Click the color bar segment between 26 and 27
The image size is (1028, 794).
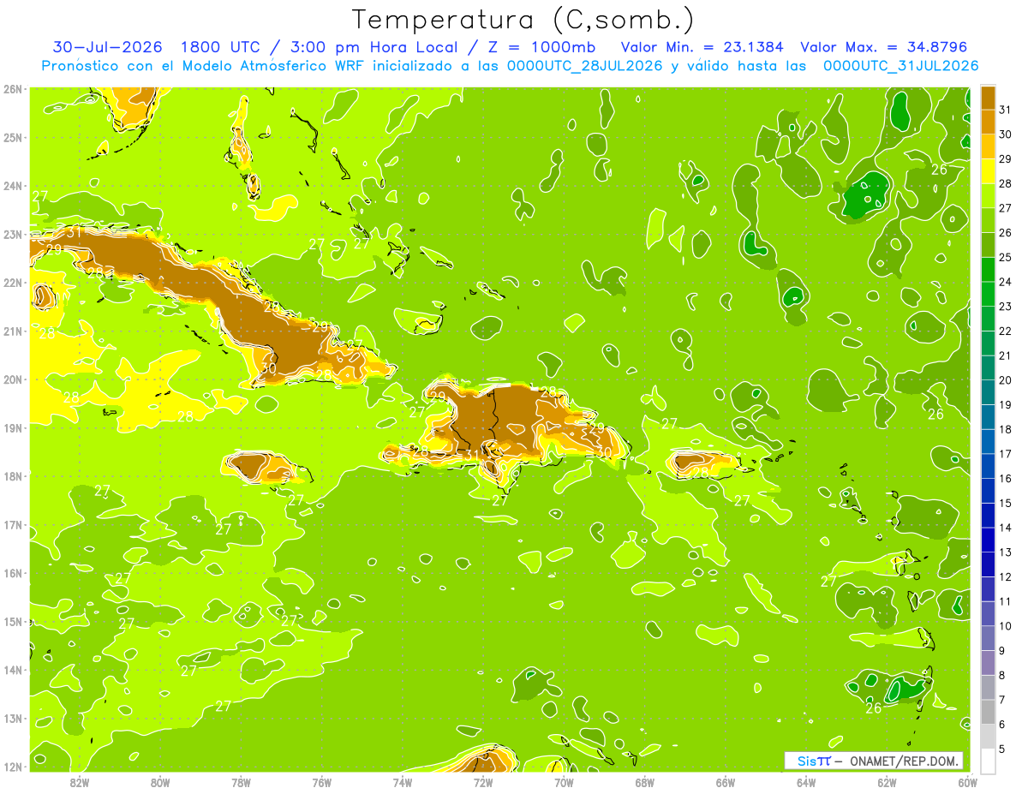coord(988,220)
